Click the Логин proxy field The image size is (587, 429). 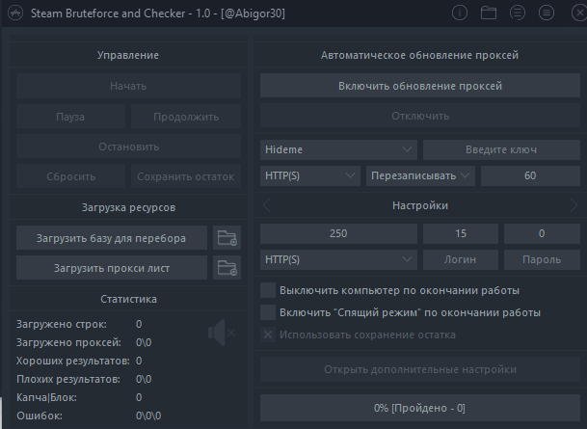click(461, 259)
